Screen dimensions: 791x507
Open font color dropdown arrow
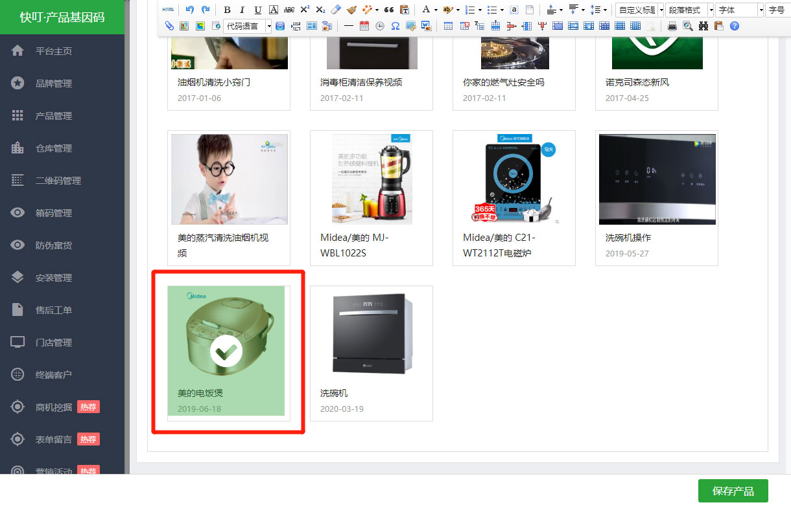coord(436,10)
